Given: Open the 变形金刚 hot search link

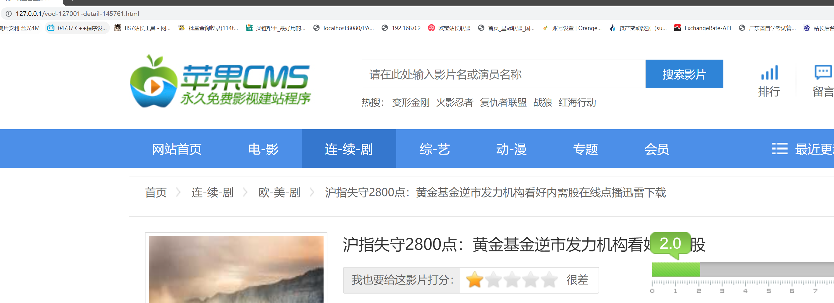Looking at the screenshot, I should tap(411, 102).
